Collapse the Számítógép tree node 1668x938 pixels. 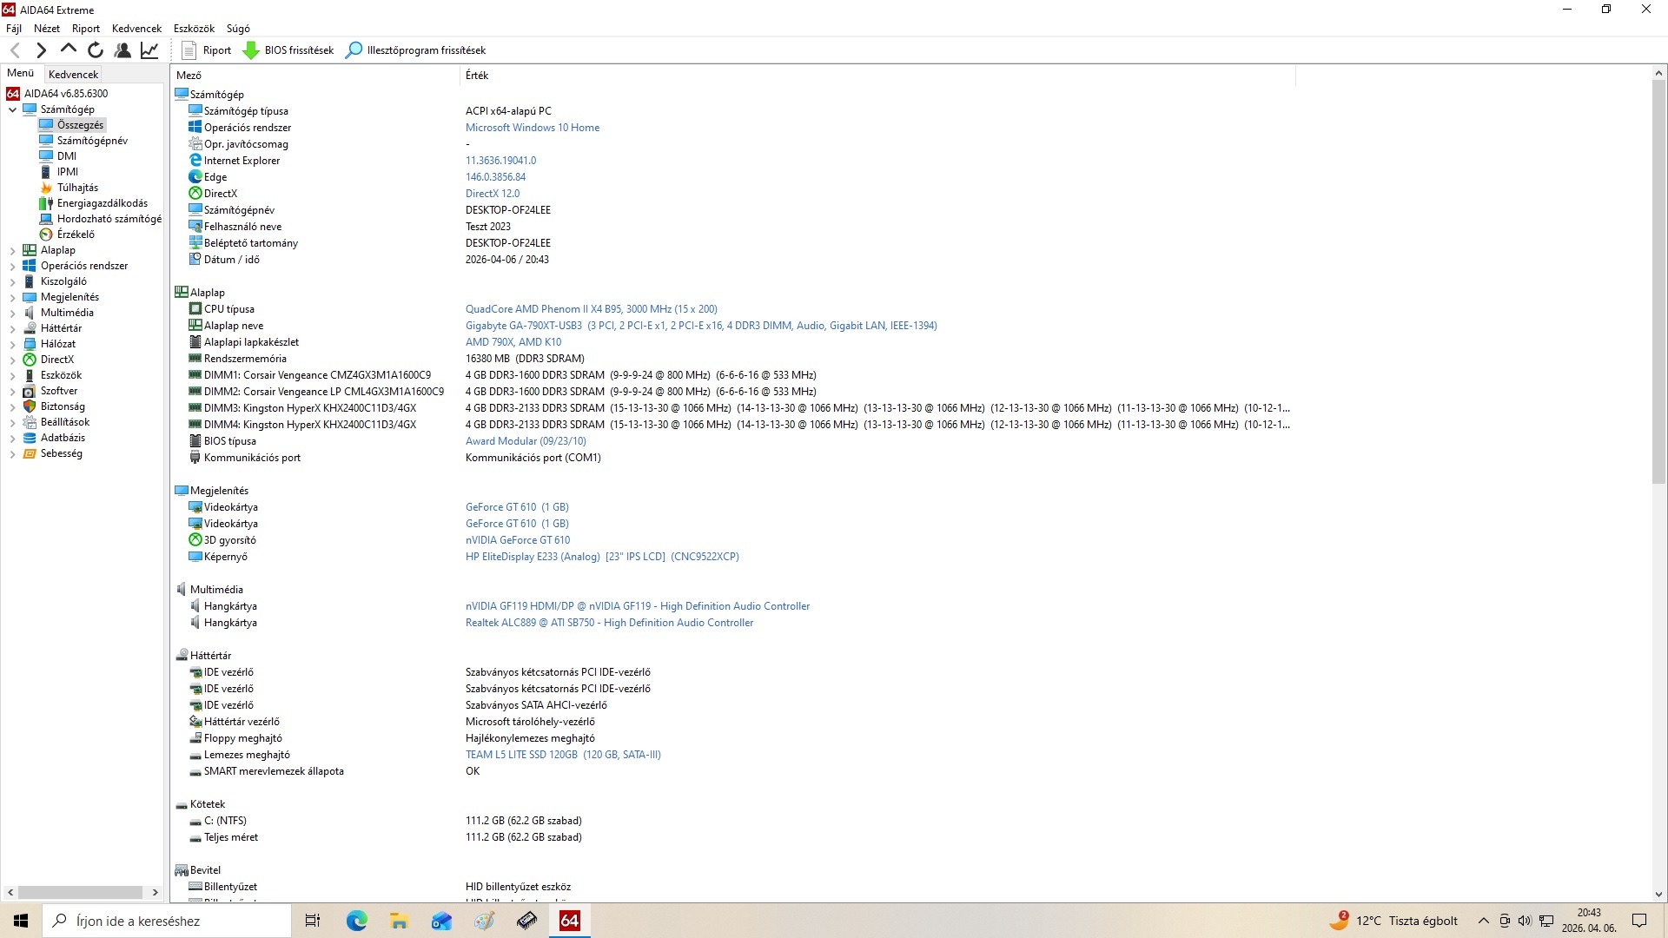point(13,109)
